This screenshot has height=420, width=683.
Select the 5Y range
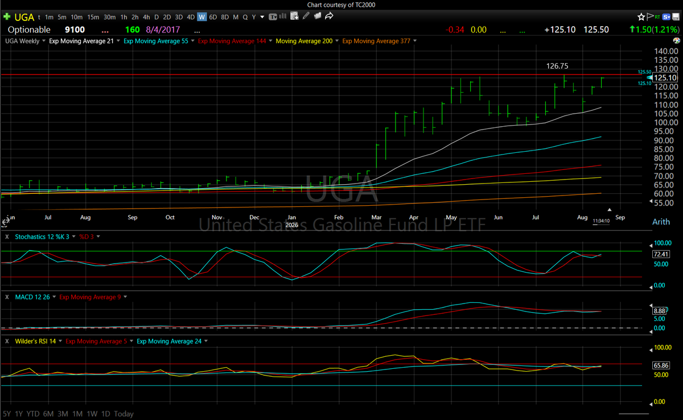[x=7, y=414]
